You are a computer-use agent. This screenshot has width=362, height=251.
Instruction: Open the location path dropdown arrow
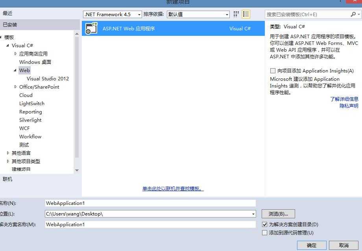pyautogui.click(x=253, y=214)
